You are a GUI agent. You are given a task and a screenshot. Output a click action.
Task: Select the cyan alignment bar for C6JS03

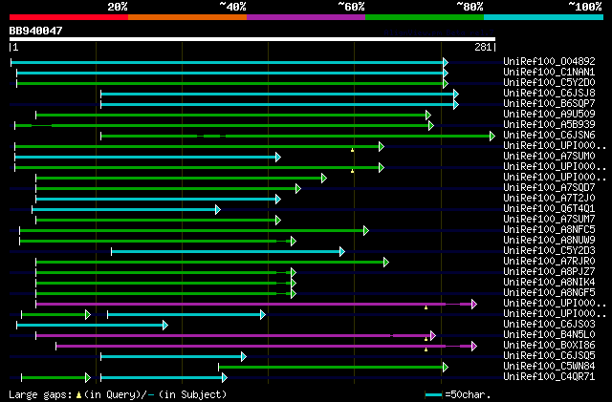(92, 326)
